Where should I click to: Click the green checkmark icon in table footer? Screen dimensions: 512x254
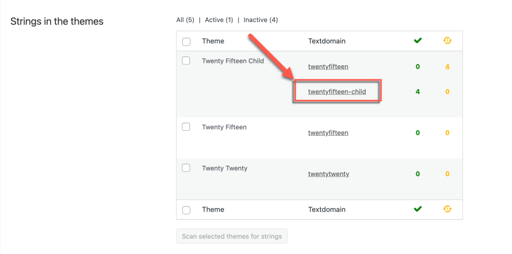click(x=417, y=209)
